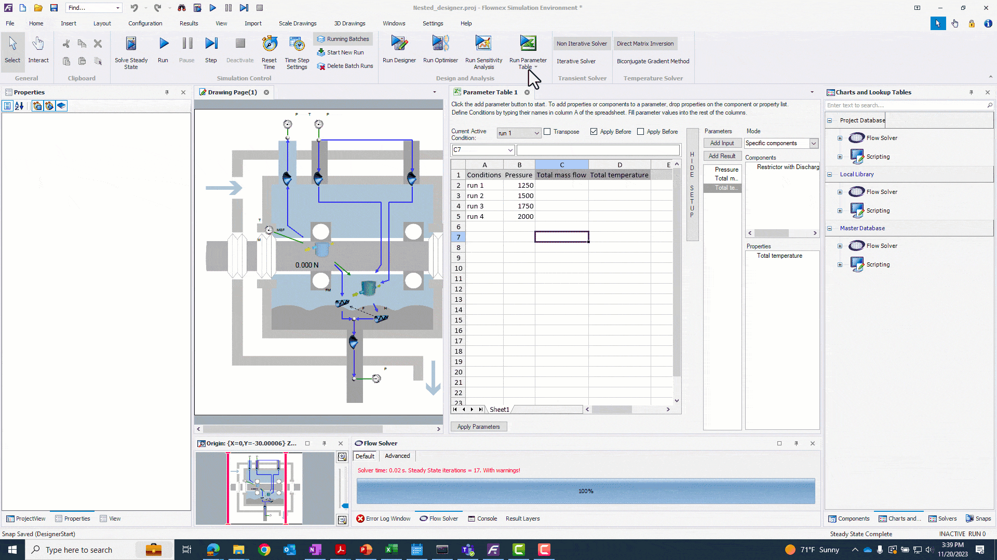997x560 pixels.
Task: Save project with the floppy disk icon
Action: tap(53, 8)
